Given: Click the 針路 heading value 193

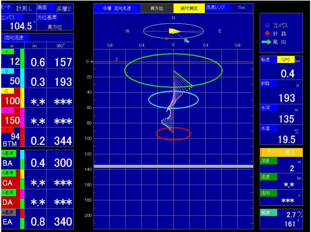Looking at the screenshot, I should coord(287,98).
